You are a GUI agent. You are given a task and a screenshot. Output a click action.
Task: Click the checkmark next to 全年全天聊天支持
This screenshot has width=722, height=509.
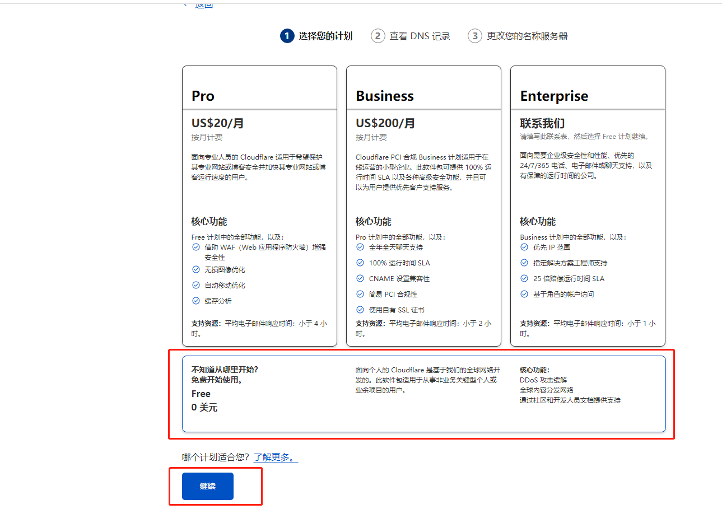point(360,247)
